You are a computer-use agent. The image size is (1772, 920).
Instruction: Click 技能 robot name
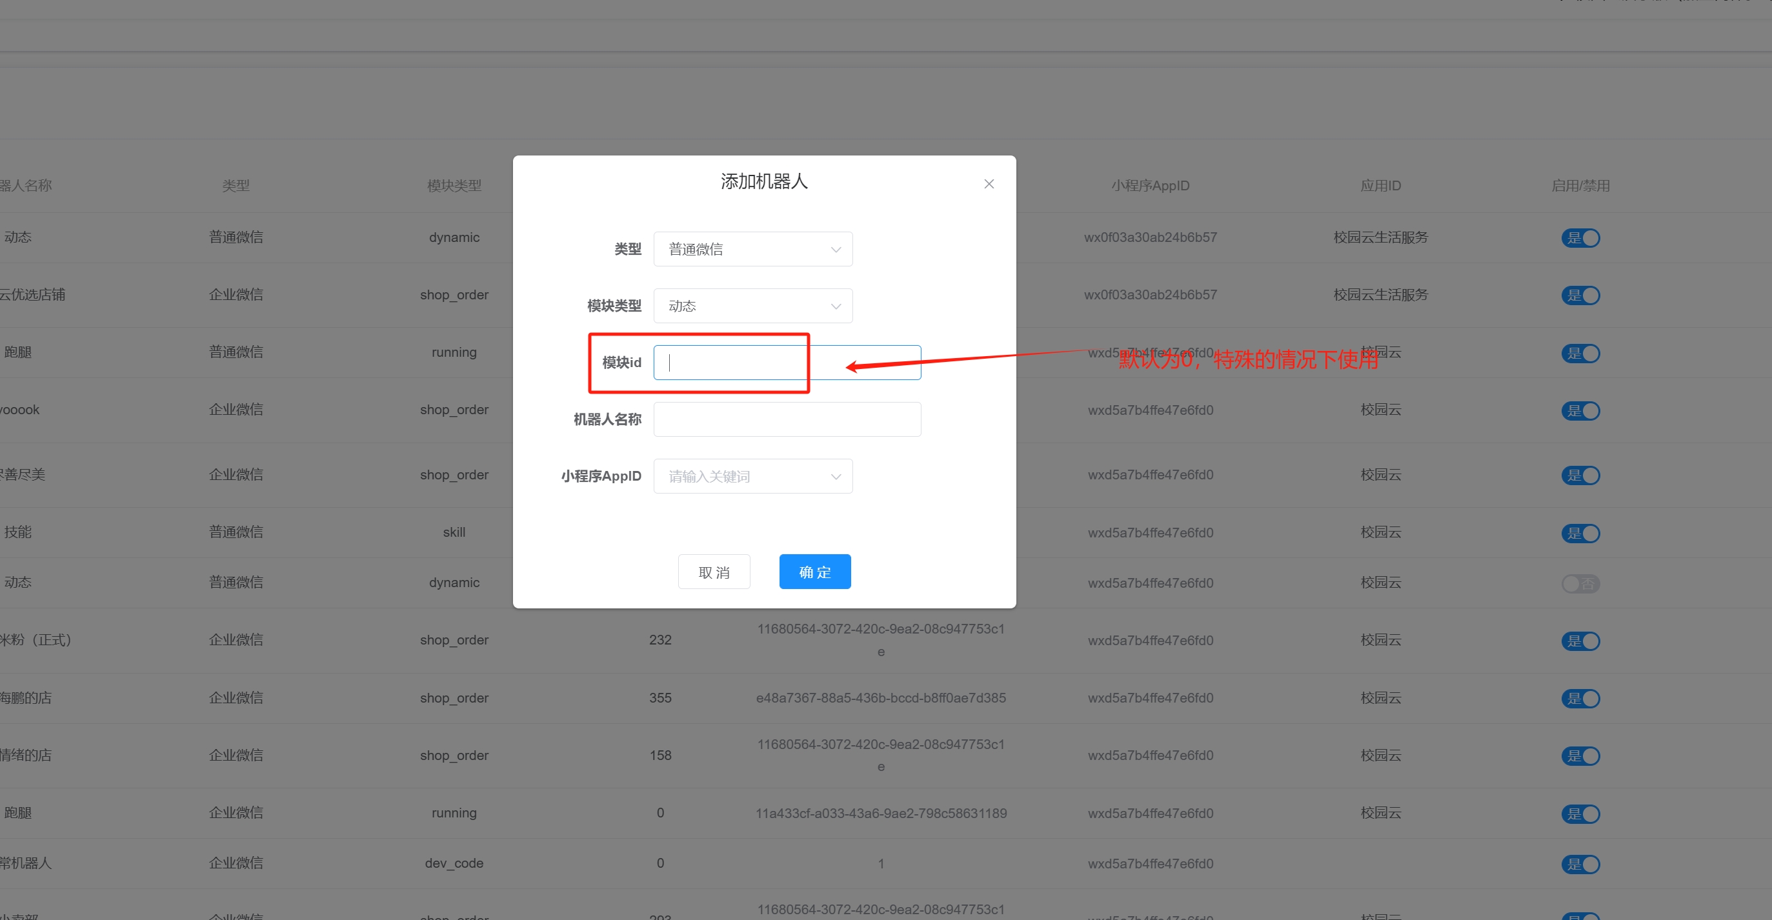[x=18, y=532]
